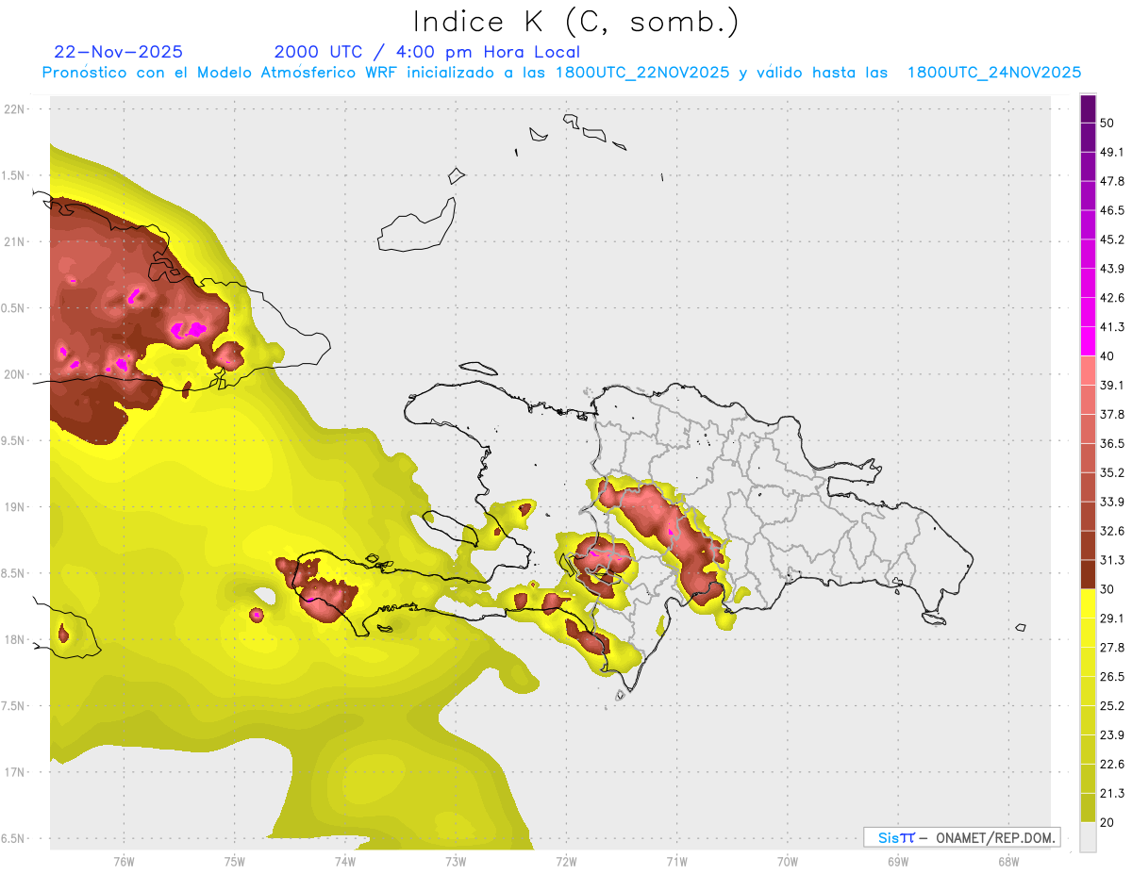
Task: Click the "20" color bar label
Action: point(1107,822)
